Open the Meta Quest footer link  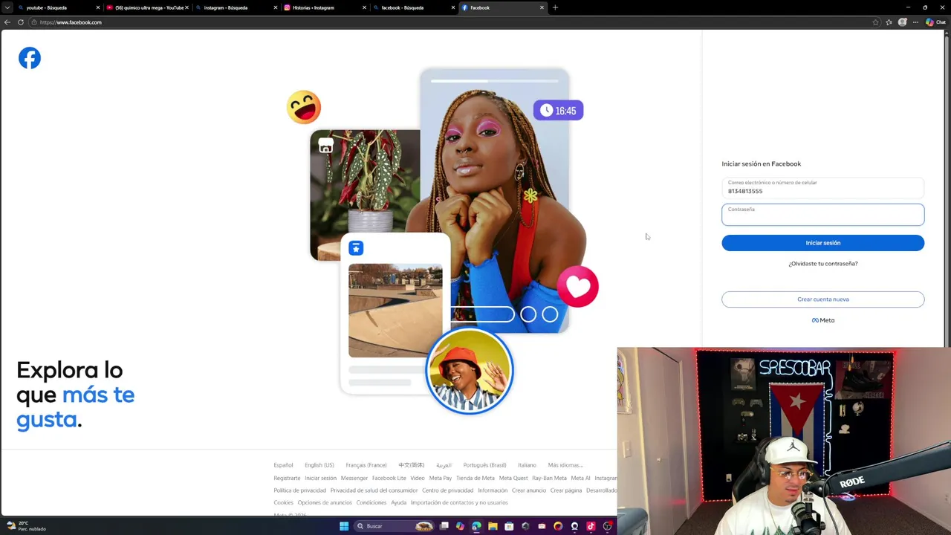(513, 478)
